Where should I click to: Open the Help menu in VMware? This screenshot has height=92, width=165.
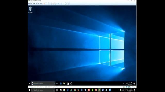click(x=41, y=3)
